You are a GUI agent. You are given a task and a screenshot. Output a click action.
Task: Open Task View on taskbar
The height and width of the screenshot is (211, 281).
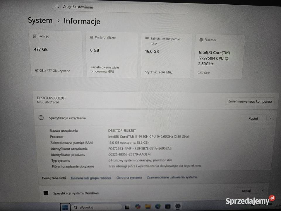(x=127, y=207)
